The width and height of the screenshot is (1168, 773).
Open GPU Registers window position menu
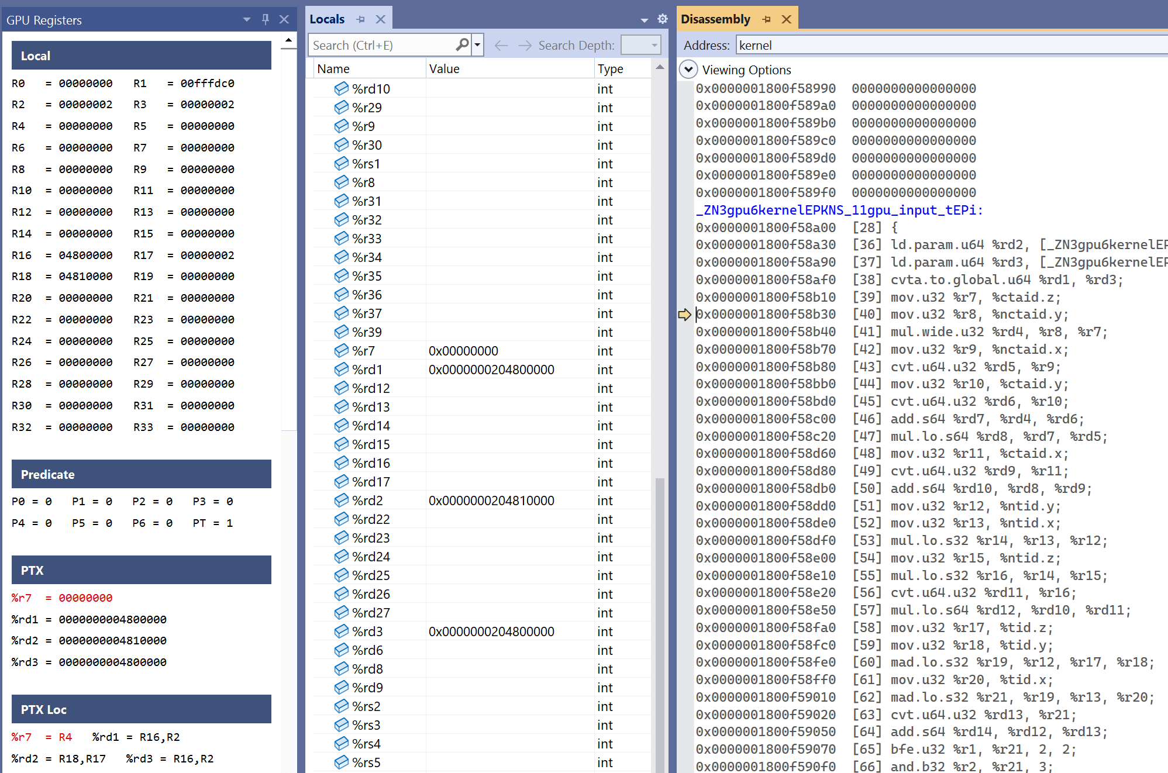247,19
